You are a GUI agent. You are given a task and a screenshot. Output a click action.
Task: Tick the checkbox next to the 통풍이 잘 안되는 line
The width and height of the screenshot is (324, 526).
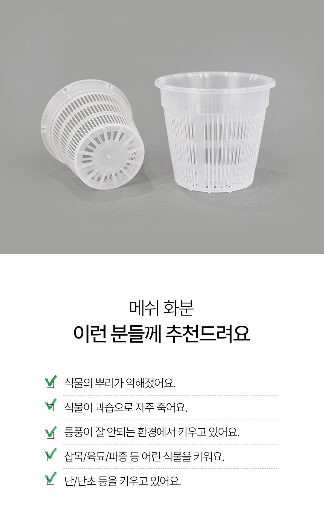pos(50,433)
